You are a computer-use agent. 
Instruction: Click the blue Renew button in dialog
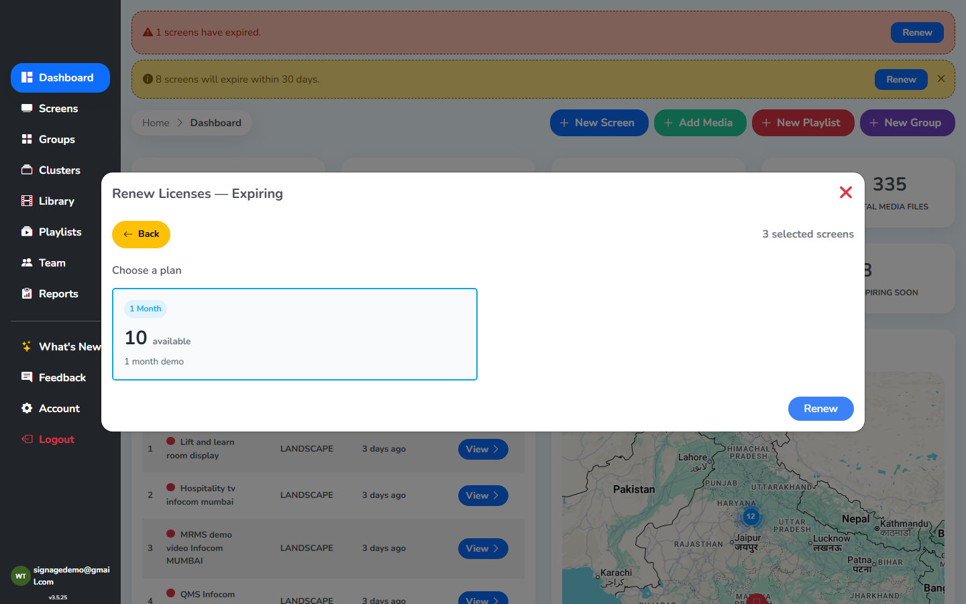coord(820,409)
